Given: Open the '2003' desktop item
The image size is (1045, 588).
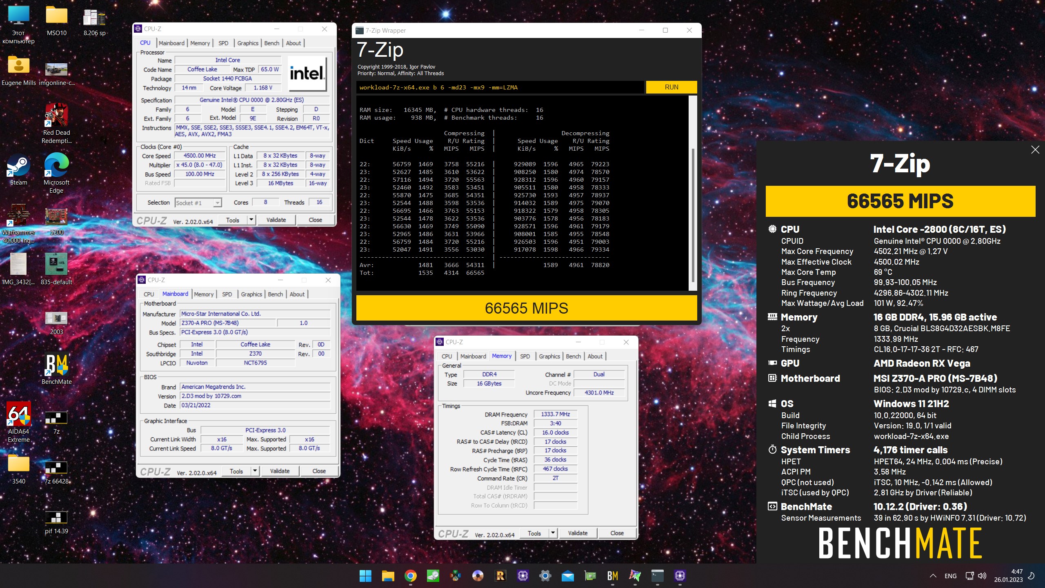Looking at the screenshot, I should (56, 323).
